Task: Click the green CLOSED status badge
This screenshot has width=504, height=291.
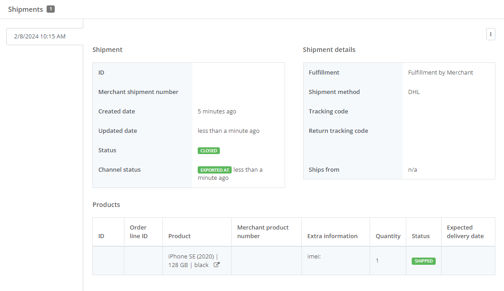Action: click(x=209, y=150)
